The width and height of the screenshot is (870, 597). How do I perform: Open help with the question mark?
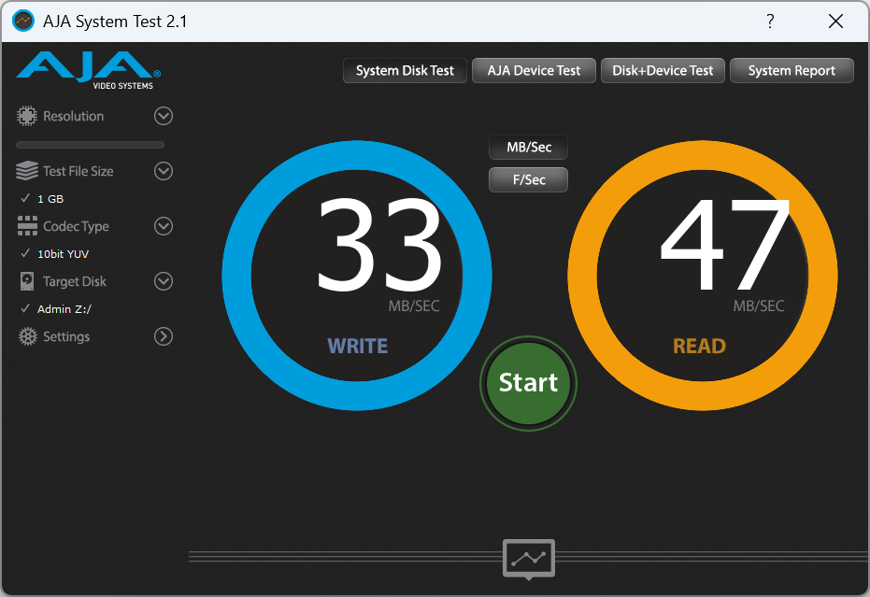(770, 21)
